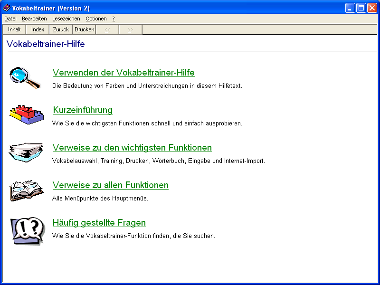Maximize the Vokabeltrainer window
Image resolution: width=380 pixels, height=285 pixels.
coord(361,8)
